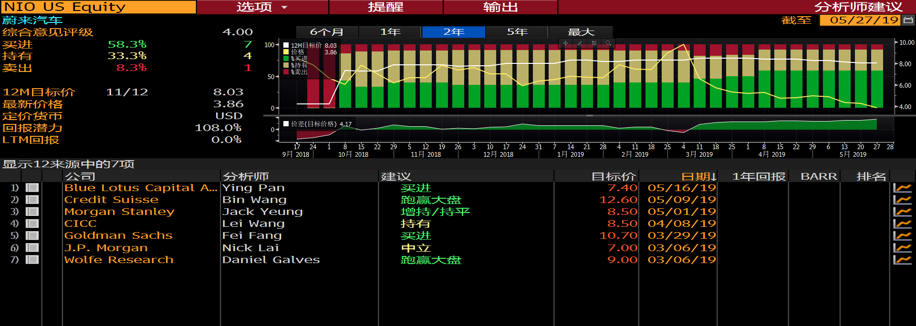The height and width of the screenshot is (326, 916).
Task: Open the Wolfe Research company link
Action: tap(119, 260)
